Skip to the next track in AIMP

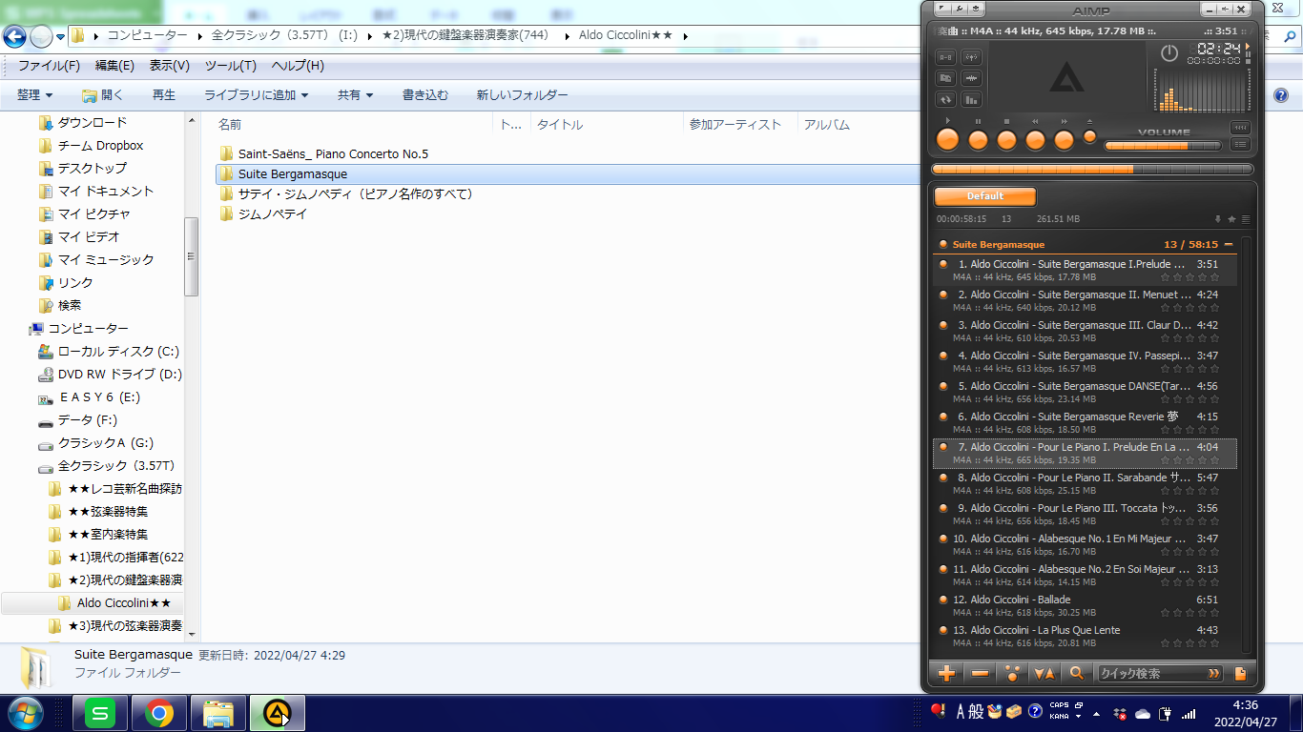tap(1064, 139)
